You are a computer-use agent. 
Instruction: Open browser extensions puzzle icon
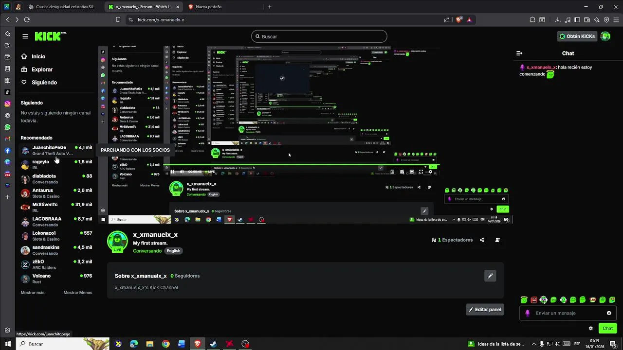[x=533, y=20]
